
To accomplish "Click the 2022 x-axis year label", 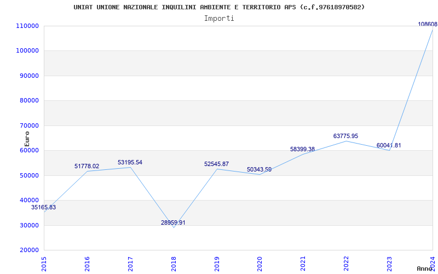I will tap(347, 264).
